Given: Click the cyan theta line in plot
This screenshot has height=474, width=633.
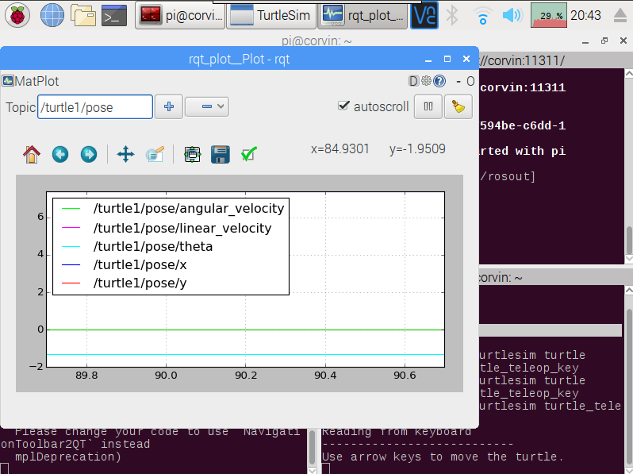Looking at the screenshot, I should coord(245,354).
